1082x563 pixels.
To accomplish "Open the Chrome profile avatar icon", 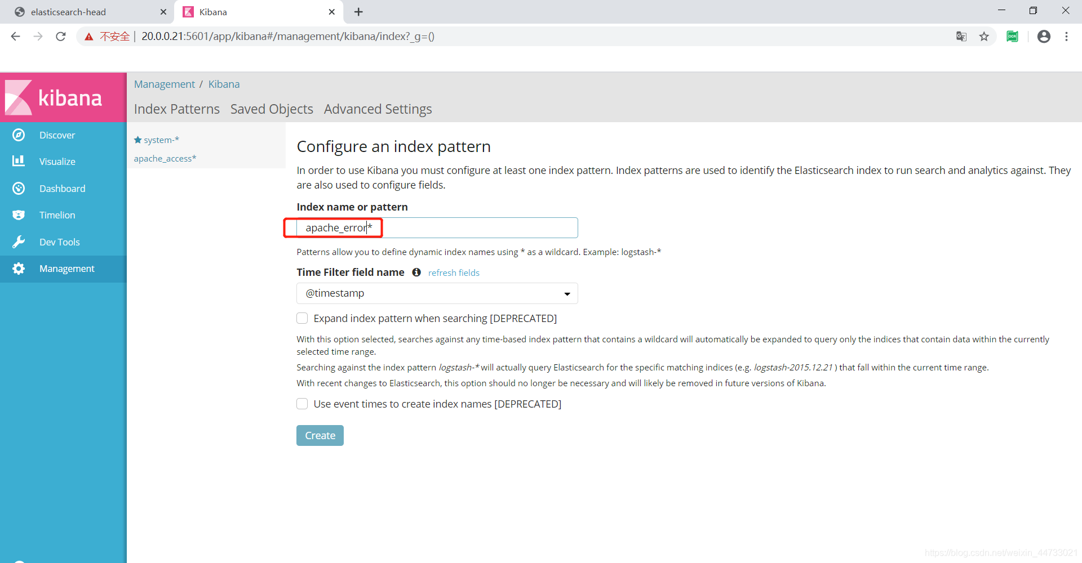I will 1044,37.
